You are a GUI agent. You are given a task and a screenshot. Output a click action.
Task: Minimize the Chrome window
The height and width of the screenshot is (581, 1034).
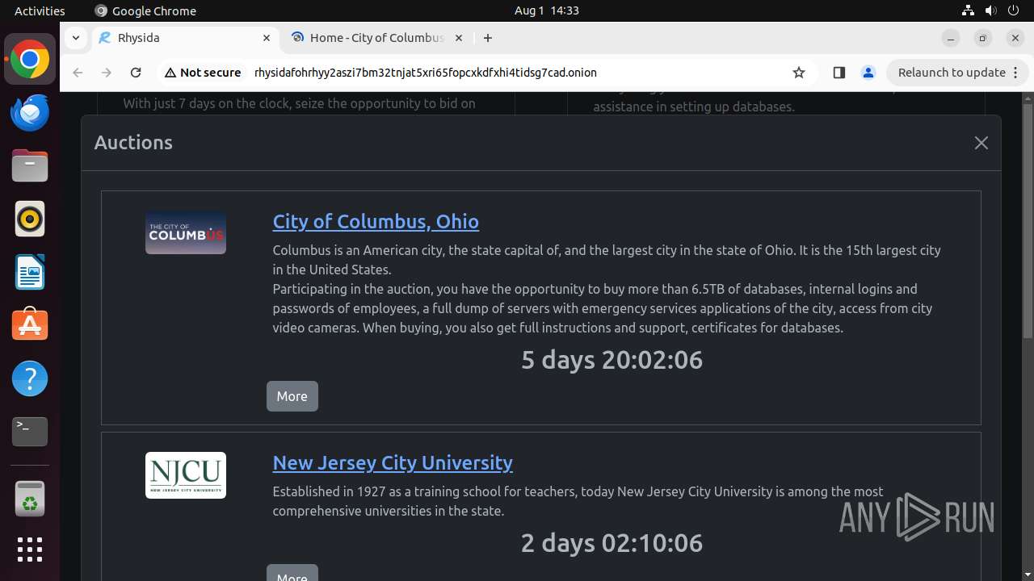951,38
